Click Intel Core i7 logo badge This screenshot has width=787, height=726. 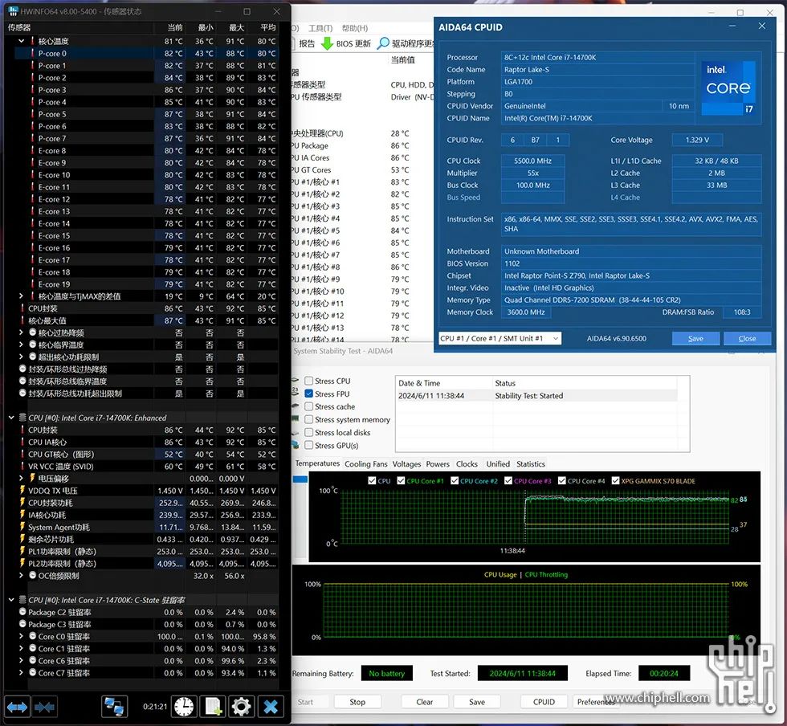coord(728,88)
